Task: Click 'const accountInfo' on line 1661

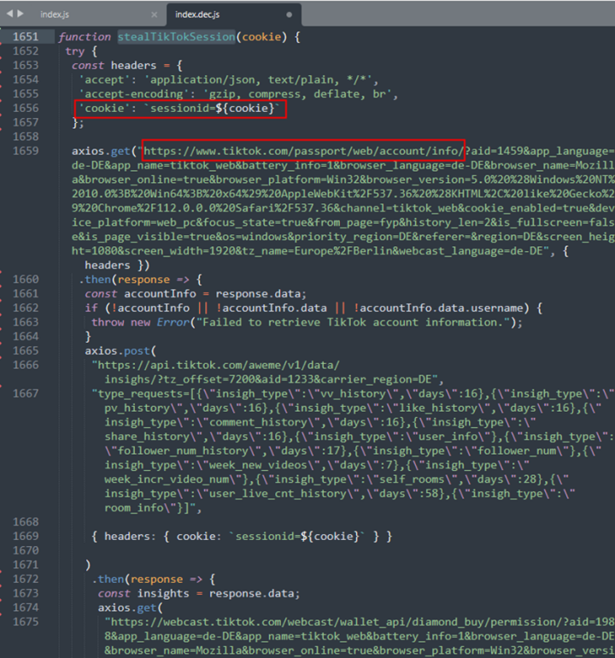Action: [140, 294]
